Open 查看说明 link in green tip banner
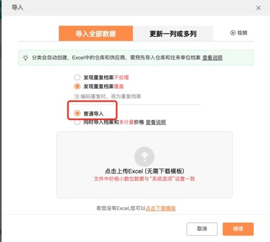The height and width of the screenshot is (242, 270). coord(212,58)
